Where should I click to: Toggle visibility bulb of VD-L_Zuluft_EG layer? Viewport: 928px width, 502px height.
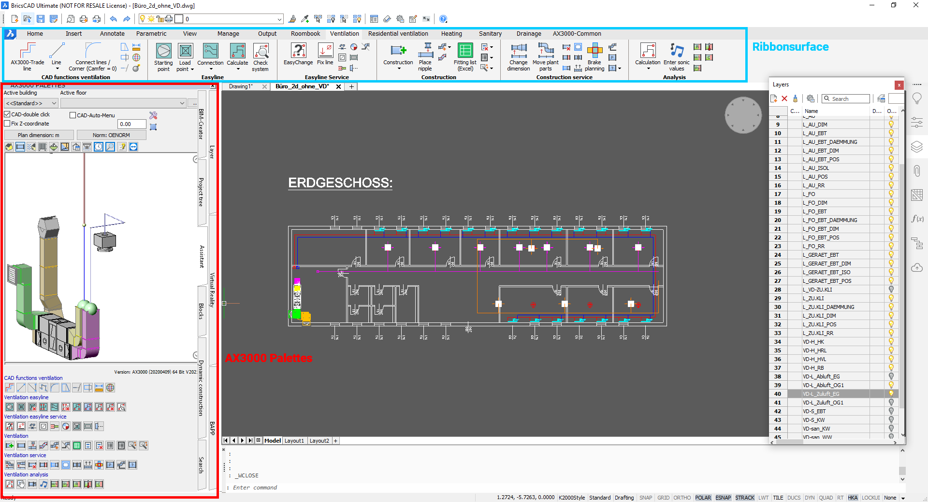(x=891, y=394)
